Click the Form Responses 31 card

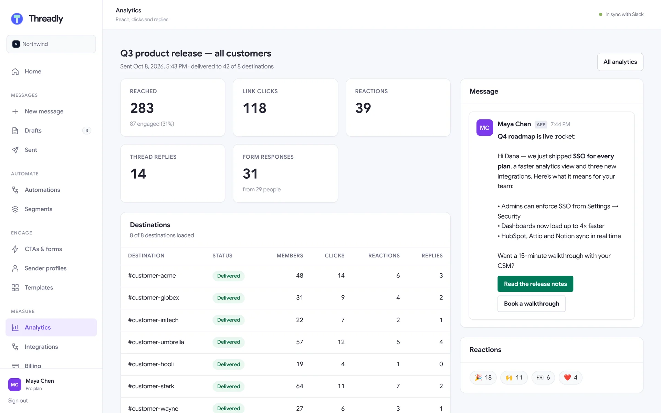(x=285, y=173)
